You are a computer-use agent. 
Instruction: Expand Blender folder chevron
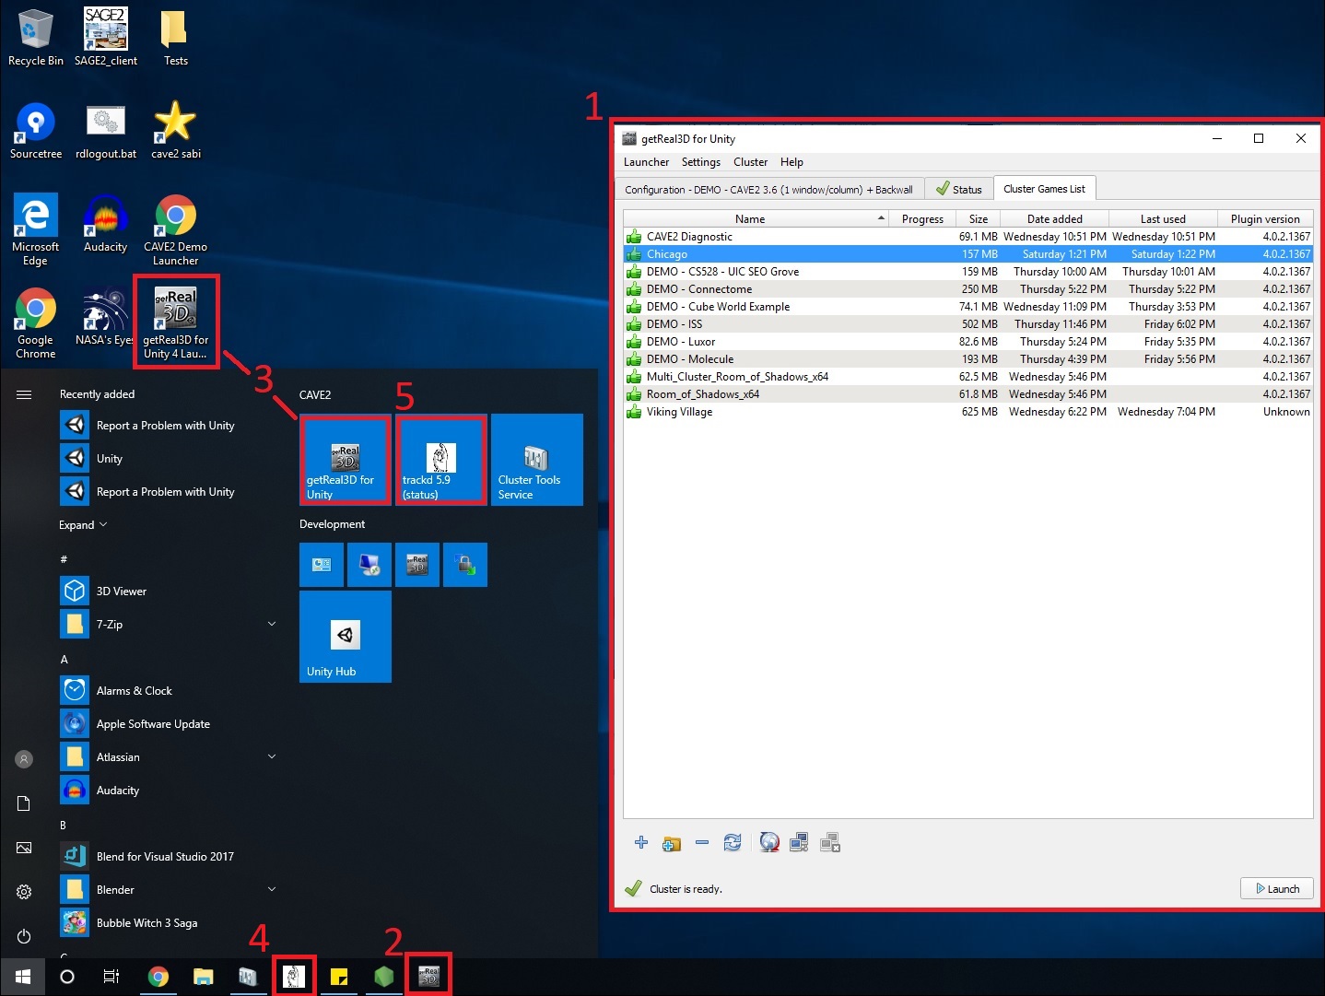(x=272, y=889)
